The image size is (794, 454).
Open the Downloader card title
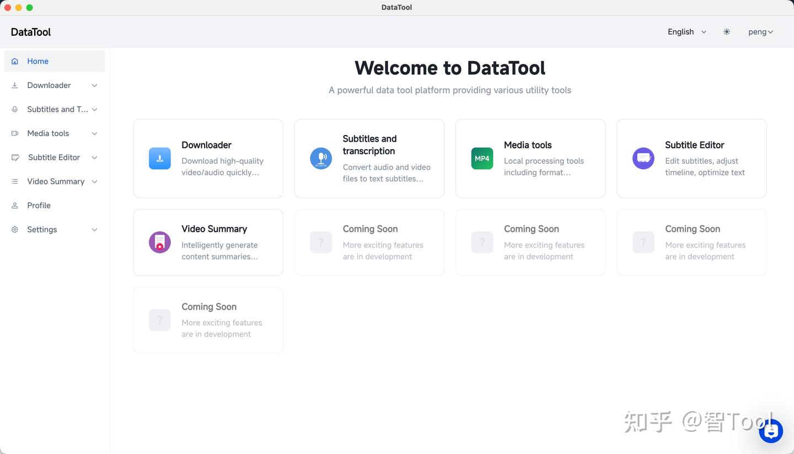[206, 145]
